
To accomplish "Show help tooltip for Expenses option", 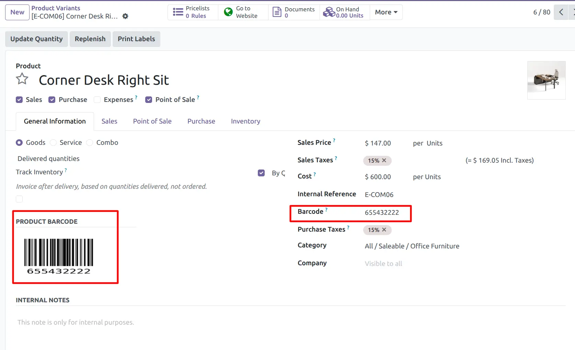I will pos(136,97).
